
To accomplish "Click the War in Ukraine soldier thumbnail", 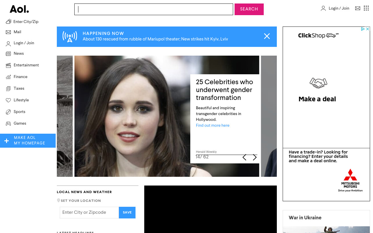I will (x=326, y=230).
